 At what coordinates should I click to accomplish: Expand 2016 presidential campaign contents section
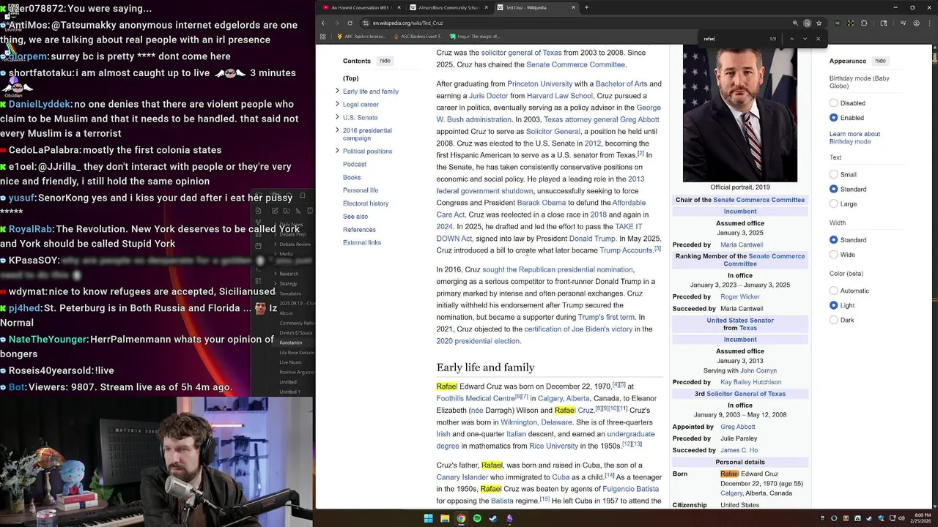click(x=337, y=130)
